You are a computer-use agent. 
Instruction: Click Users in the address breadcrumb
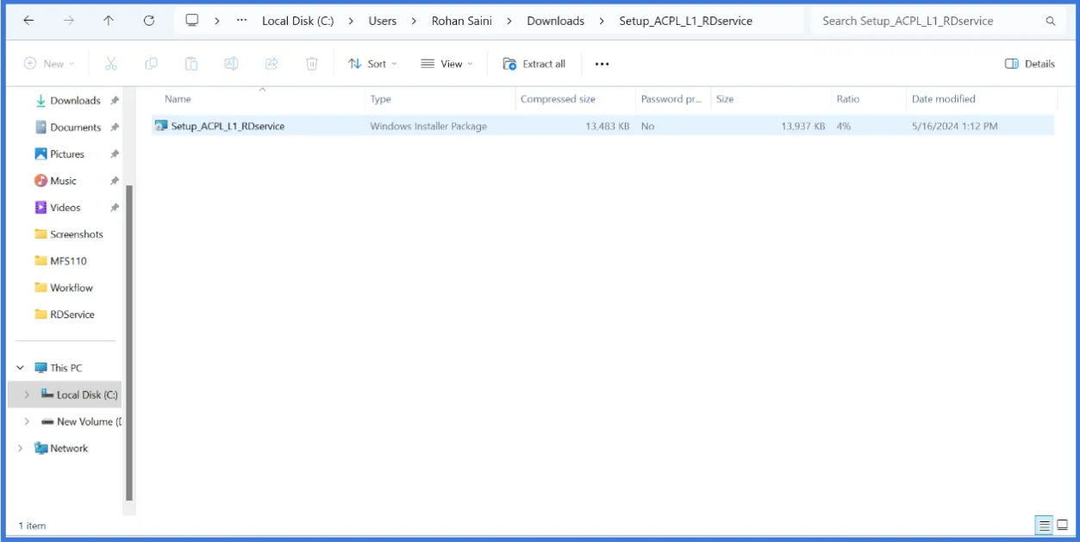[383, 21]
